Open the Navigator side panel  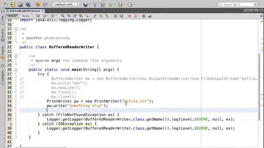pyautogui.click(x=2, y=78)
